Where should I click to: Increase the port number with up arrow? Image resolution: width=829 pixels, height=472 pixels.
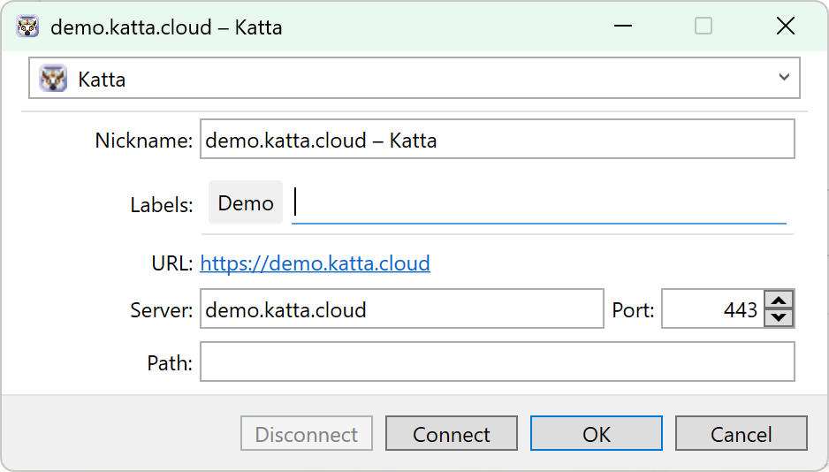click(x=779, y=301)
